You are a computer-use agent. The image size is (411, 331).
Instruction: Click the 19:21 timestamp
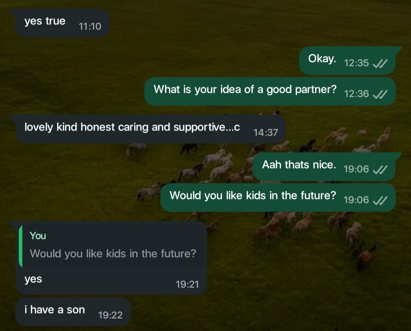pyautogui.click(x=186, y=284)
